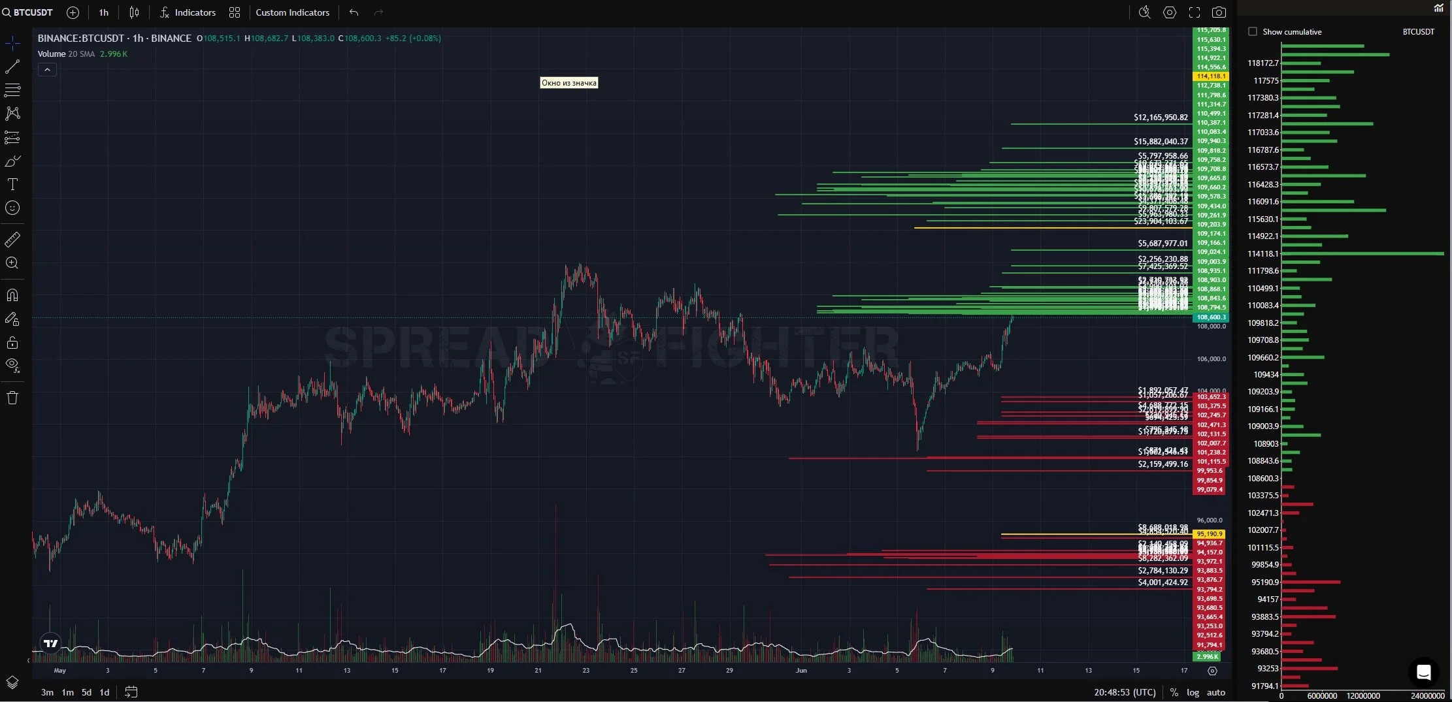Click the Volume 20 SMA indicator label
This screenshot has width=1452, height=702.
click(66, 54)
